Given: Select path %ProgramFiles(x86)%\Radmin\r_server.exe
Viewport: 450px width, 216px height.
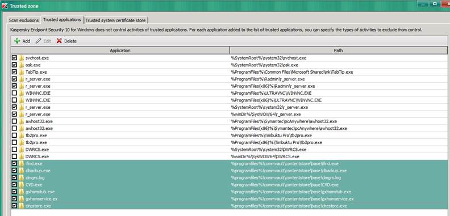Looking at the screenshot, I should [273, 86].
